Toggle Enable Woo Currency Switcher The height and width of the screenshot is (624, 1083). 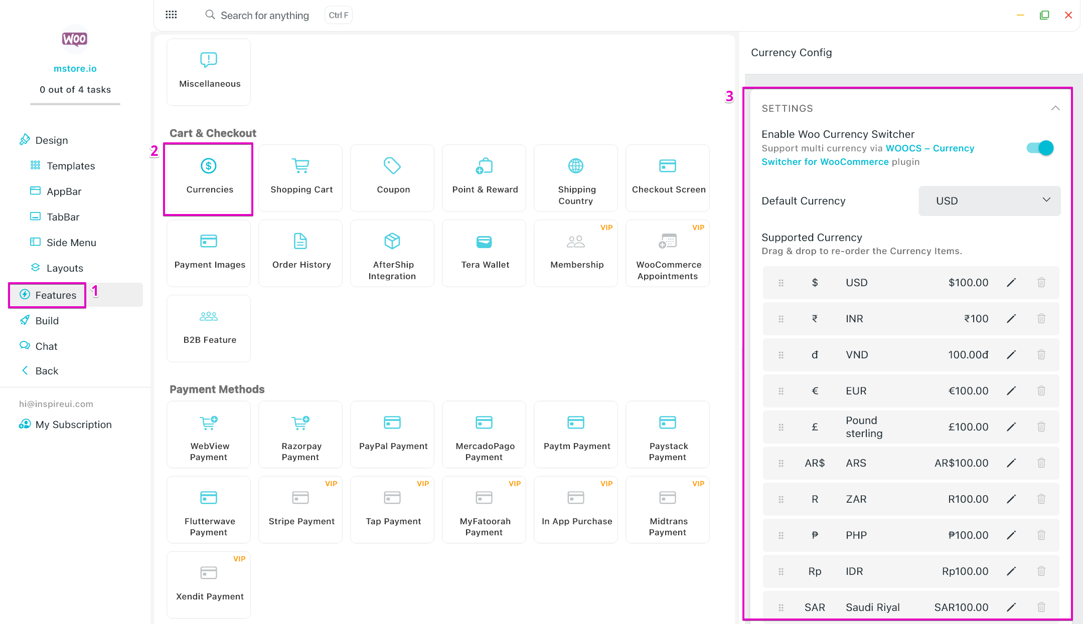pos(1040,148)
